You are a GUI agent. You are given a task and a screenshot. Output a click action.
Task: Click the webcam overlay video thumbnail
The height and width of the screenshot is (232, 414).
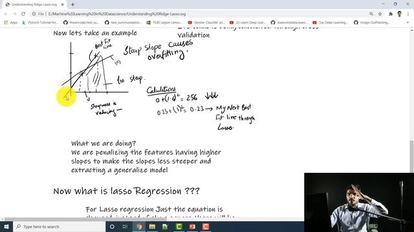(359, 202)
